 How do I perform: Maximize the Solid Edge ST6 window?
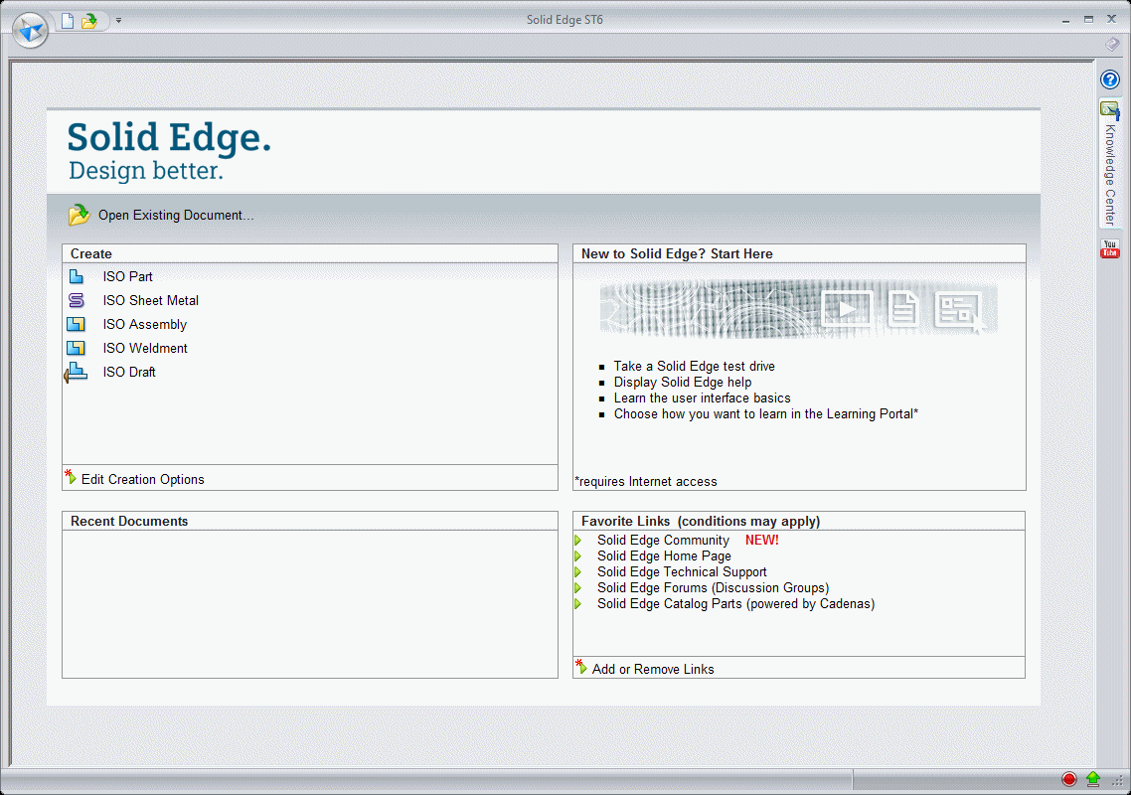(x=1088, y=20)
